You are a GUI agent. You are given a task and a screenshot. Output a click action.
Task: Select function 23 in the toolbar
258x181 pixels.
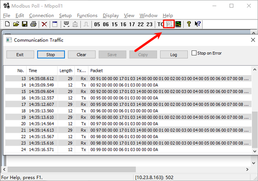149,24
